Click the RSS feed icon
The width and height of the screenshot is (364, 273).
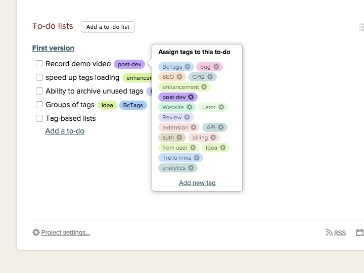point(329,233)
